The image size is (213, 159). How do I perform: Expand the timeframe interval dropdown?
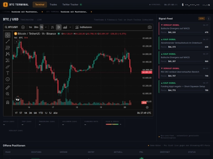point(46,27)
